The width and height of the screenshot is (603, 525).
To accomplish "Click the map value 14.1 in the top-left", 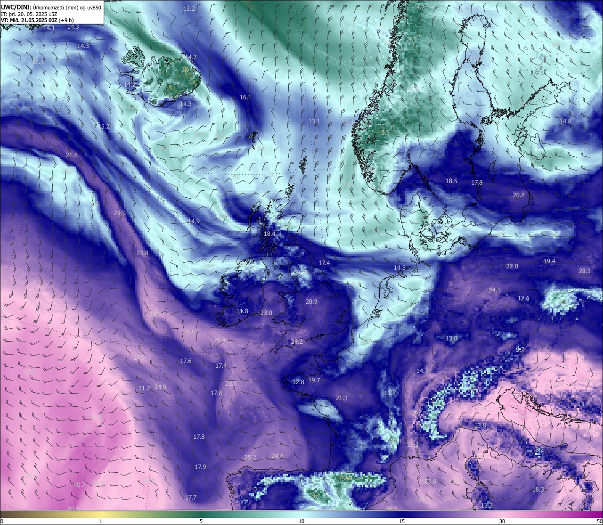I will point(49,28).
